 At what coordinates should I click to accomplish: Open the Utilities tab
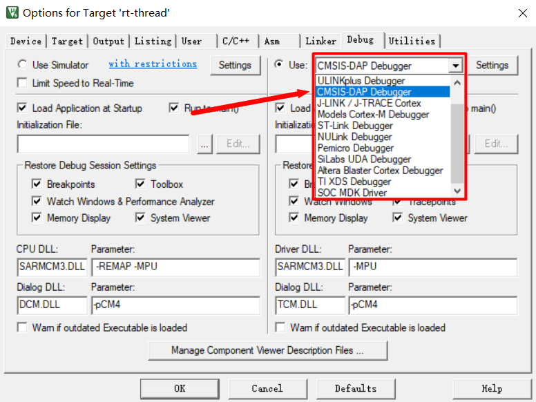pos(412,41)
